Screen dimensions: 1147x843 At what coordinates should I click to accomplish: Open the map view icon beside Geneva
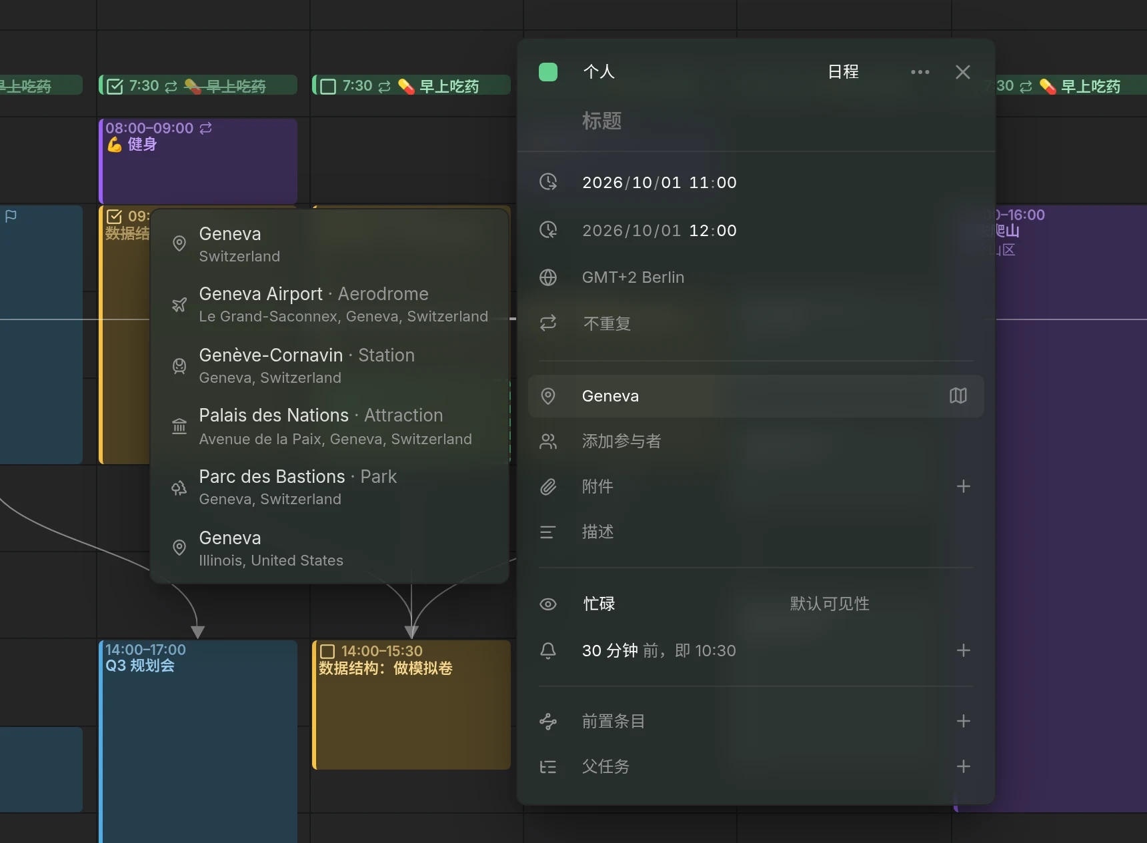click(958, 396)
